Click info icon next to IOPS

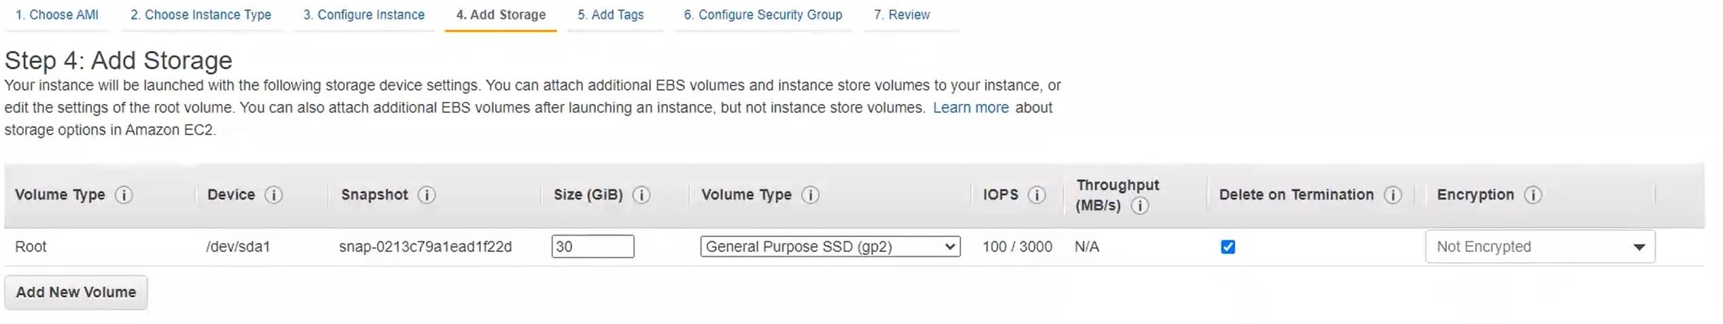coord(1037,195)
